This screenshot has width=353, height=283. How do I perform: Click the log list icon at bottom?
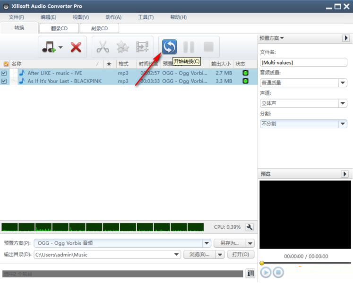click(x=250, y=274)
